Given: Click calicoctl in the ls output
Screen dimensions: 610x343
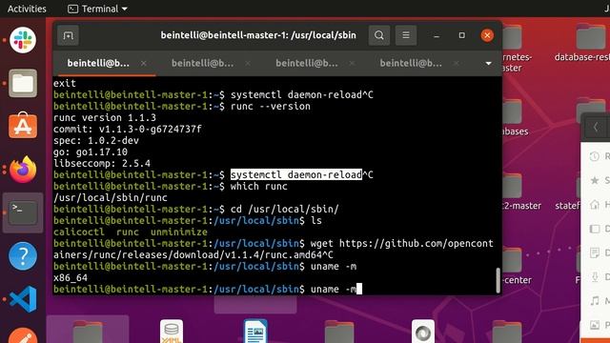Looking at the screenshot, I should click(79, 232).
